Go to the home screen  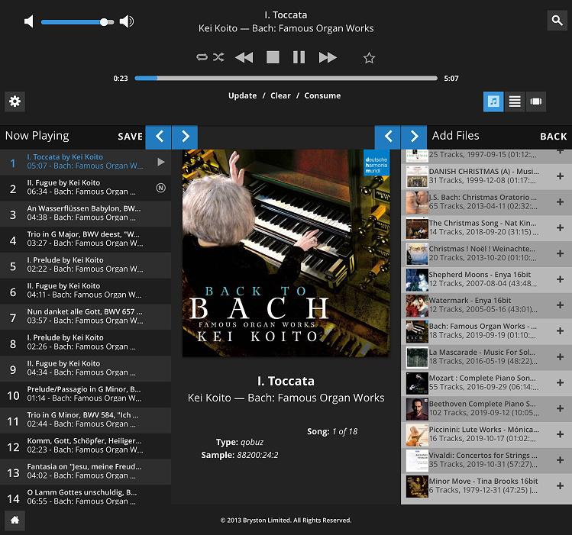click(15, 520)
